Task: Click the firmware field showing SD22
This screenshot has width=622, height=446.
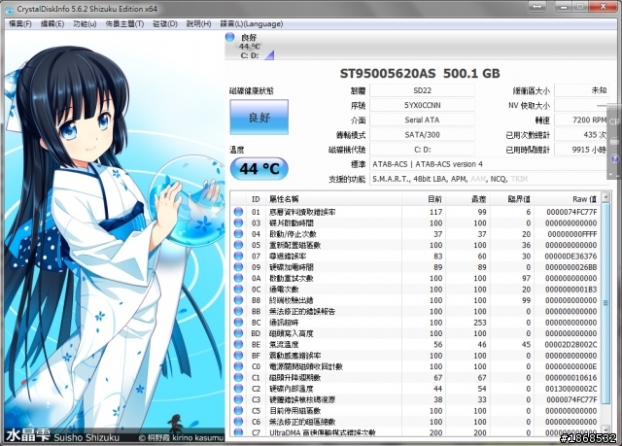Action: [x=422, y=90]
